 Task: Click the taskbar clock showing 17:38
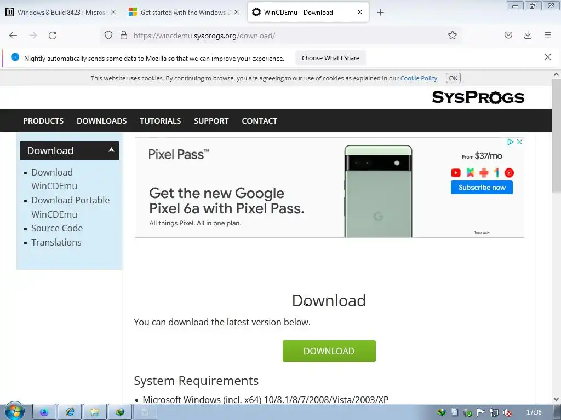click(x=534, y=412)
